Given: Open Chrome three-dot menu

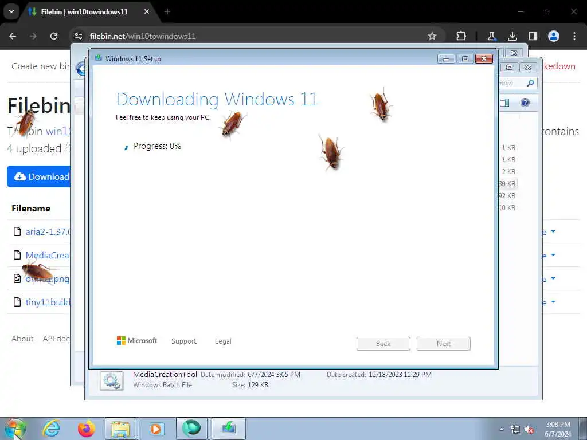Looking at the screenshot, I should click(x=574, y=36).
